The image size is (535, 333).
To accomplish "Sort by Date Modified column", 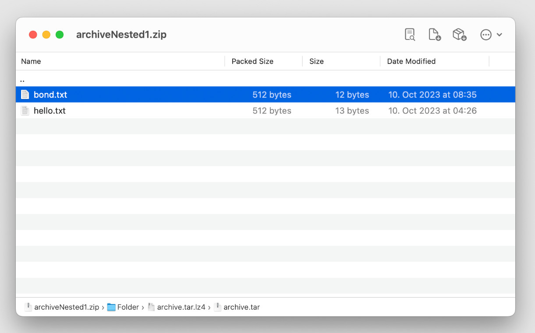I will [411, 61].
